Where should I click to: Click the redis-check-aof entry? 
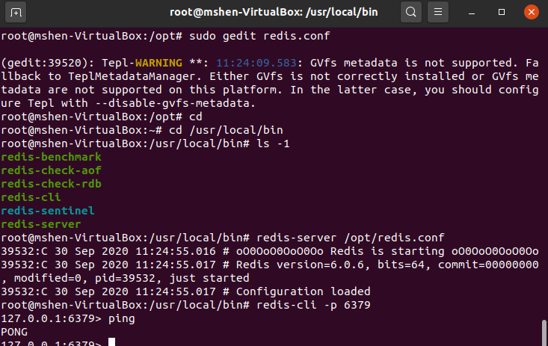tap(51, 170)
